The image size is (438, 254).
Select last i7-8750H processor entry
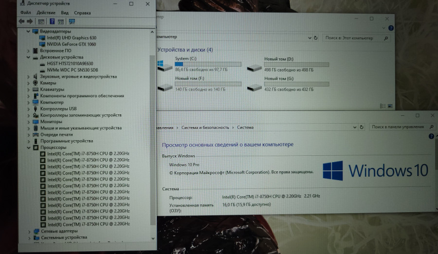(x=89, y=224)
